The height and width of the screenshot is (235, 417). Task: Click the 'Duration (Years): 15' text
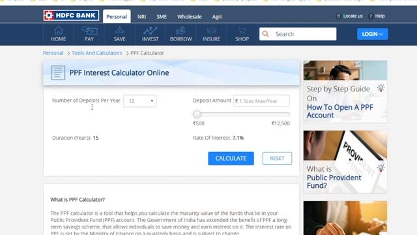76,138
